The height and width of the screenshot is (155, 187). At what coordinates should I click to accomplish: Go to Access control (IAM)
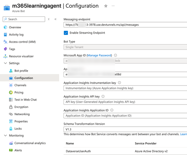[22, 42]
